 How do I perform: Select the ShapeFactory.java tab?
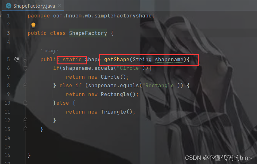[33, 6]
